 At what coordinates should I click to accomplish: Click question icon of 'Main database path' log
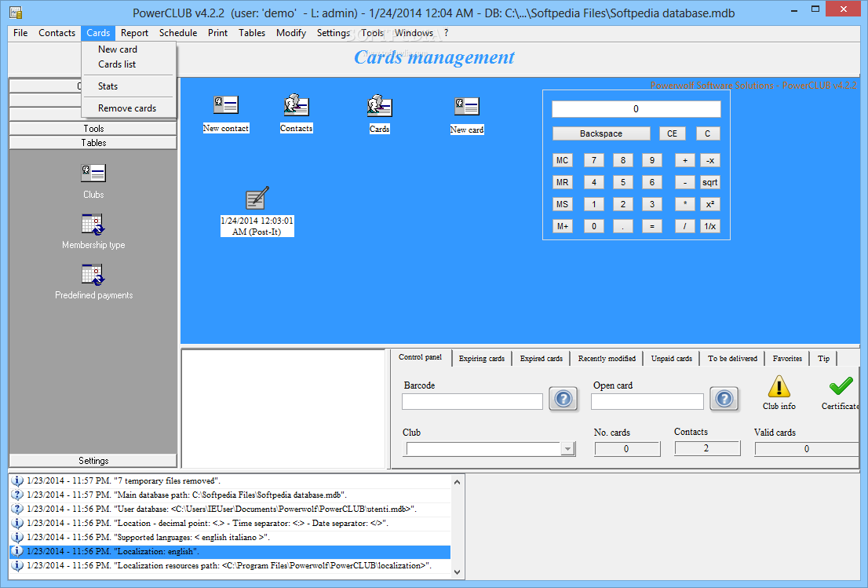(17, 495)
